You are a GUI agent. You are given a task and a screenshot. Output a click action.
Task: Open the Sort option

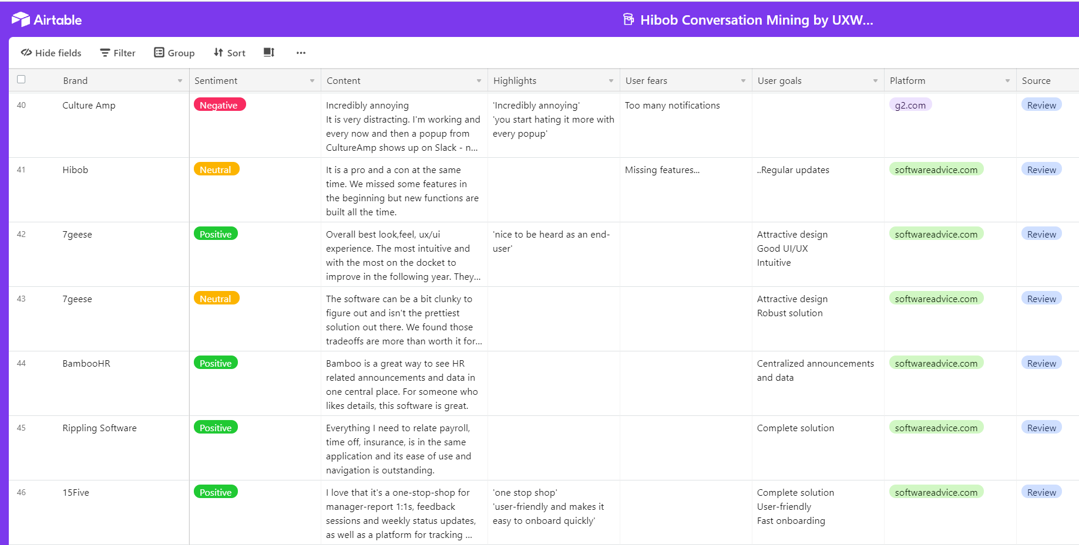click(x=230, y=53)
